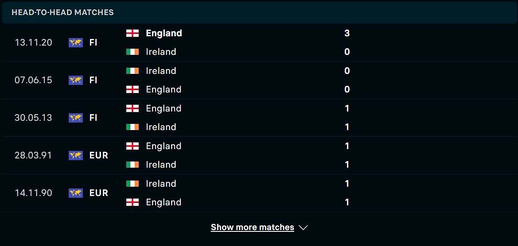Open the England score 3 in the top match
The image size is (518, 246).
pos(347,33)
